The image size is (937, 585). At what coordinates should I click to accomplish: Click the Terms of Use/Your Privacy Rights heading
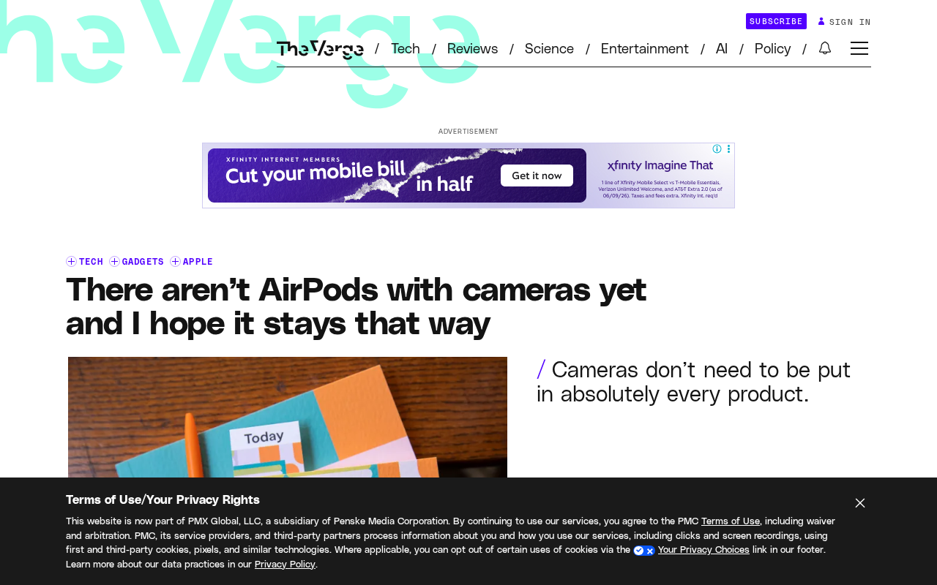(x=163, y=500)
